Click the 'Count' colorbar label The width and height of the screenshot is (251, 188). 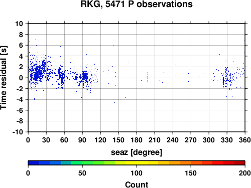point(137,184)
